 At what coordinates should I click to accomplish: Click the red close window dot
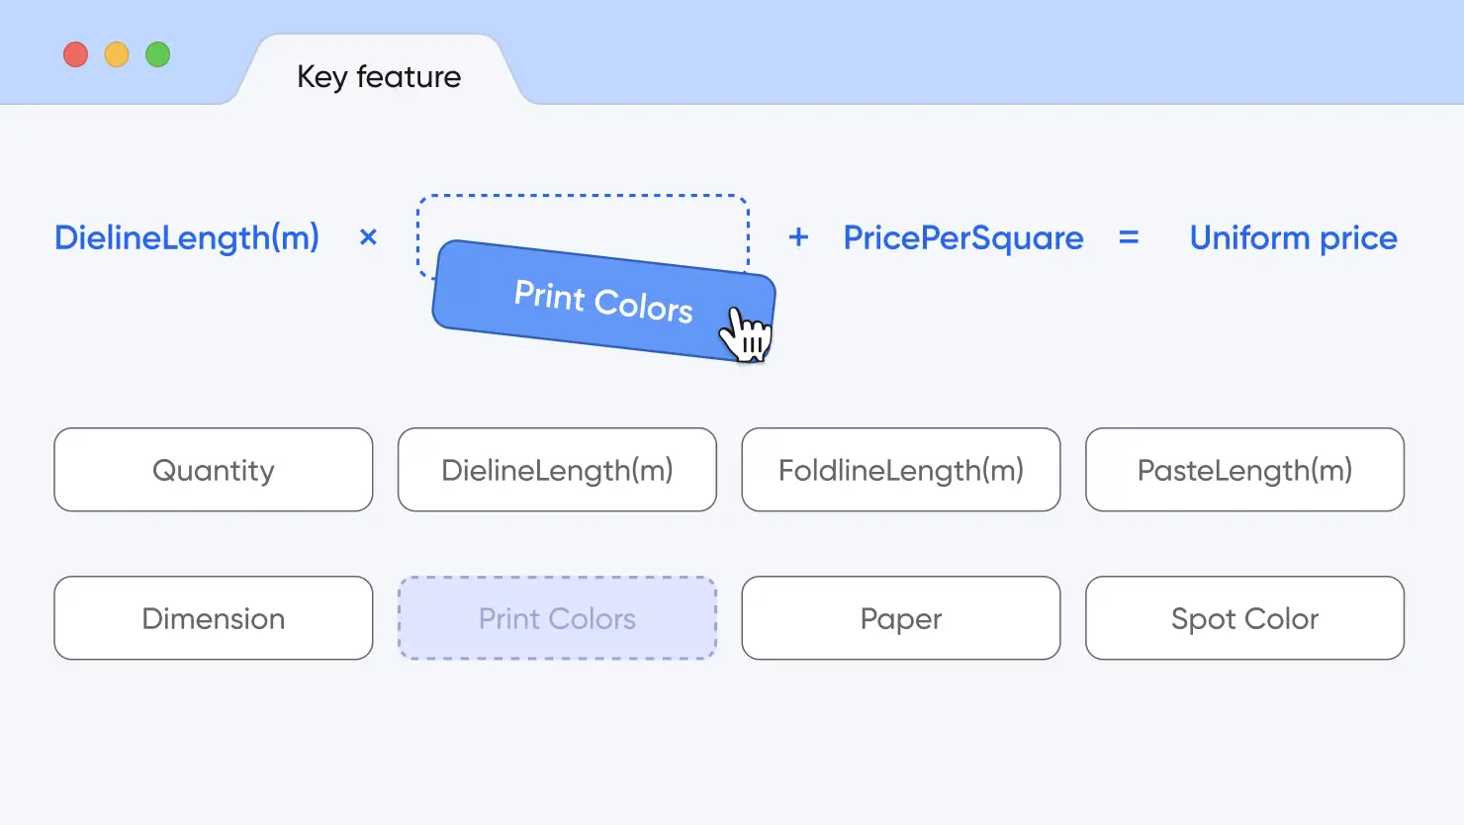[75, 54]
